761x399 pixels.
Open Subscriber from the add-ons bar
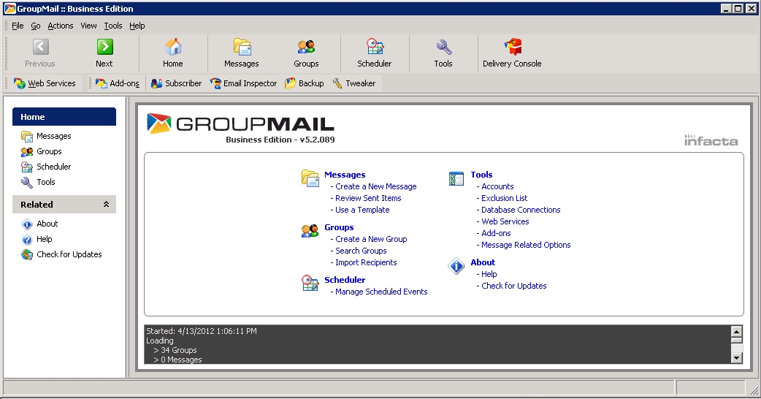tap(176, 83)
